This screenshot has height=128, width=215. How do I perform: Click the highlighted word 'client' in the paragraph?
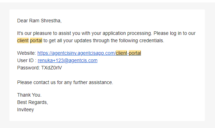(x=23, y=40)
